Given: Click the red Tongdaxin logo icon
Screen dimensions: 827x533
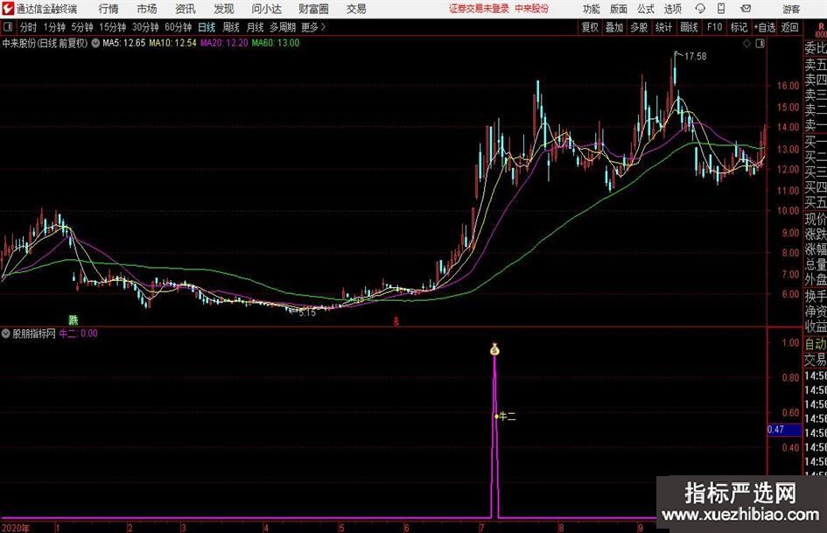Looking at the screenshot, I should (x=8, y=9).
